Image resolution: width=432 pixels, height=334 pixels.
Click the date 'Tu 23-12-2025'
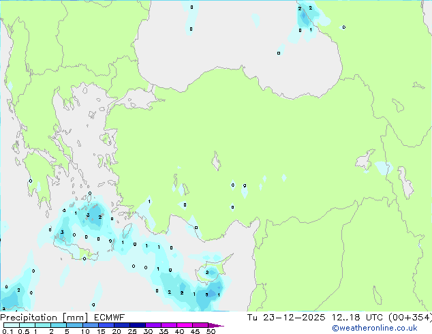click(x=286, y=318)
